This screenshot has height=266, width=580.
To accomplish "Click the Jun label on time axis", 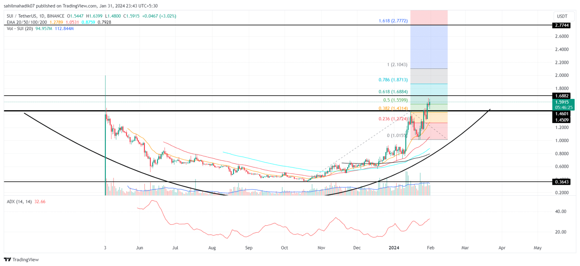I will (140, 248).
